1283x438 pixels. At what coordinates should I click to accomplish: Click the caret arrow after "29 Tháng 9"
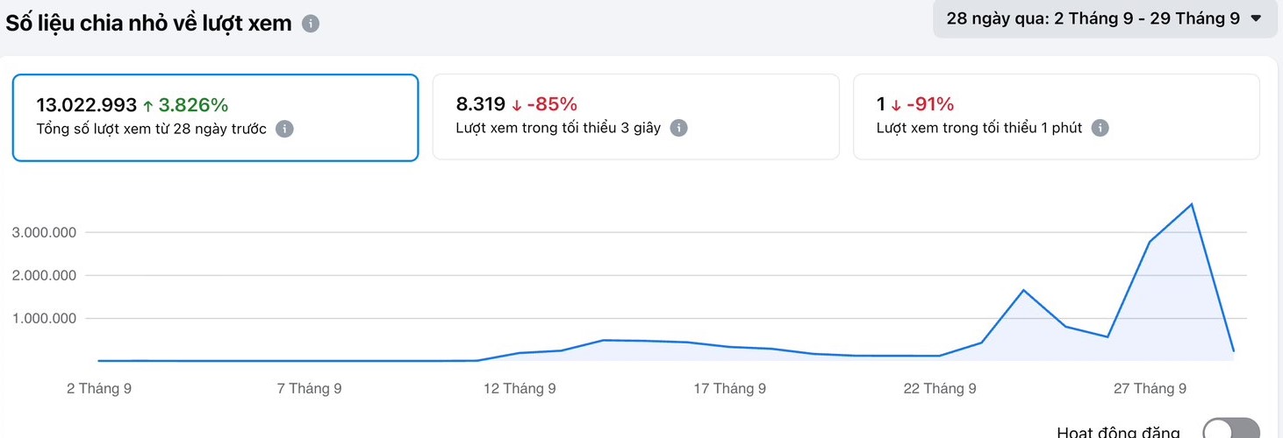point(1256,18)
